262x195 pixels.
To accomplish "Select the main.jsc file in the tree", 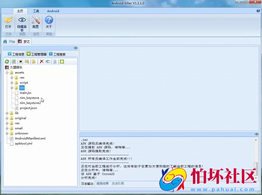I will coord(25,93).
